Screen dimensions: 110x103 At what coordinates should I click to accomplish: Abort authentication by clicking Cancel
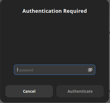pyautogui.click(x=29, y=91)
